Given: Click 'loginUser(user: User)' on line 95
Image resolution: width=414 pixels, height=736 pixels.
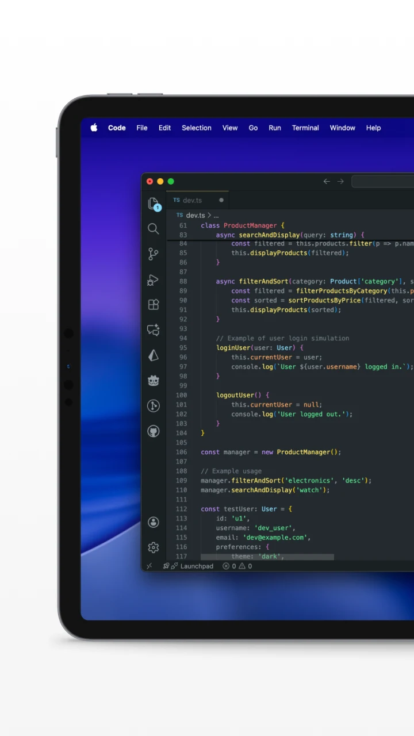Looking at the screenshot, I should tap(256, 347).
